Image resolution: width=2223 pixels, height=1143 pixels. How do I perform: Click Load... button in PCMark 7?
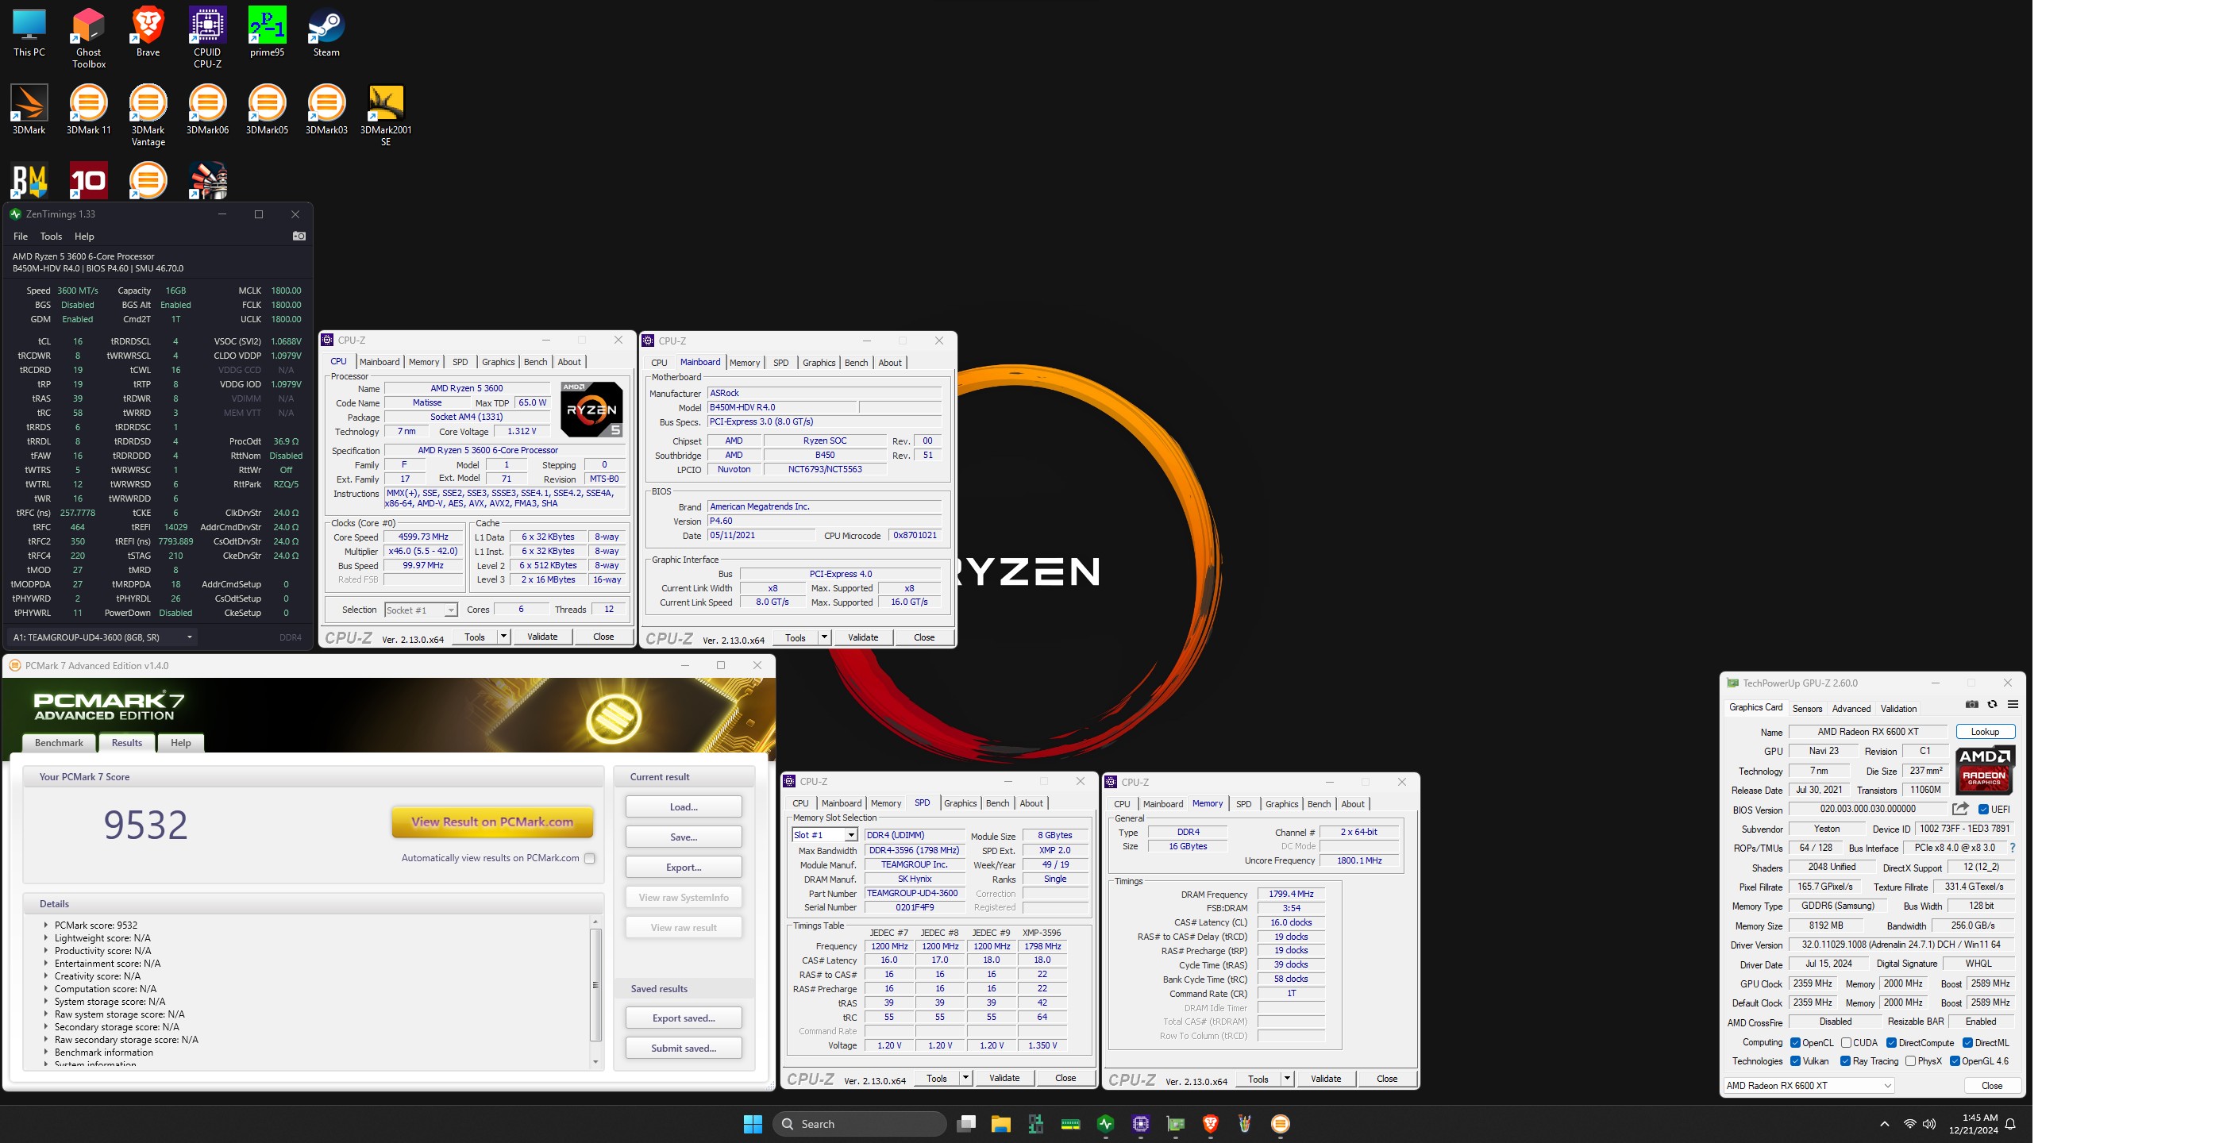pos(684,807)
